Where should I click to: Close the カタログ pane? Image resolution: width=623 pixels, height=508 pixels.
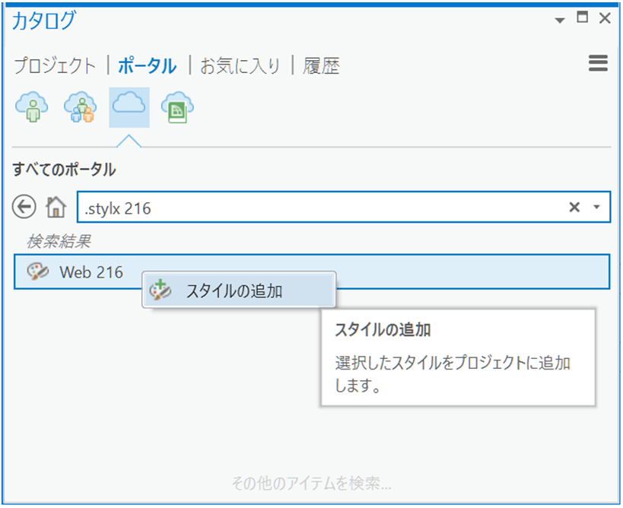pyautogui.click(x=605, y=17)
